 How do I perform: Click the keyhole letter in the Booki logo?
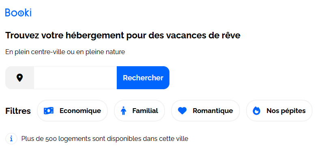coord(21,13)
